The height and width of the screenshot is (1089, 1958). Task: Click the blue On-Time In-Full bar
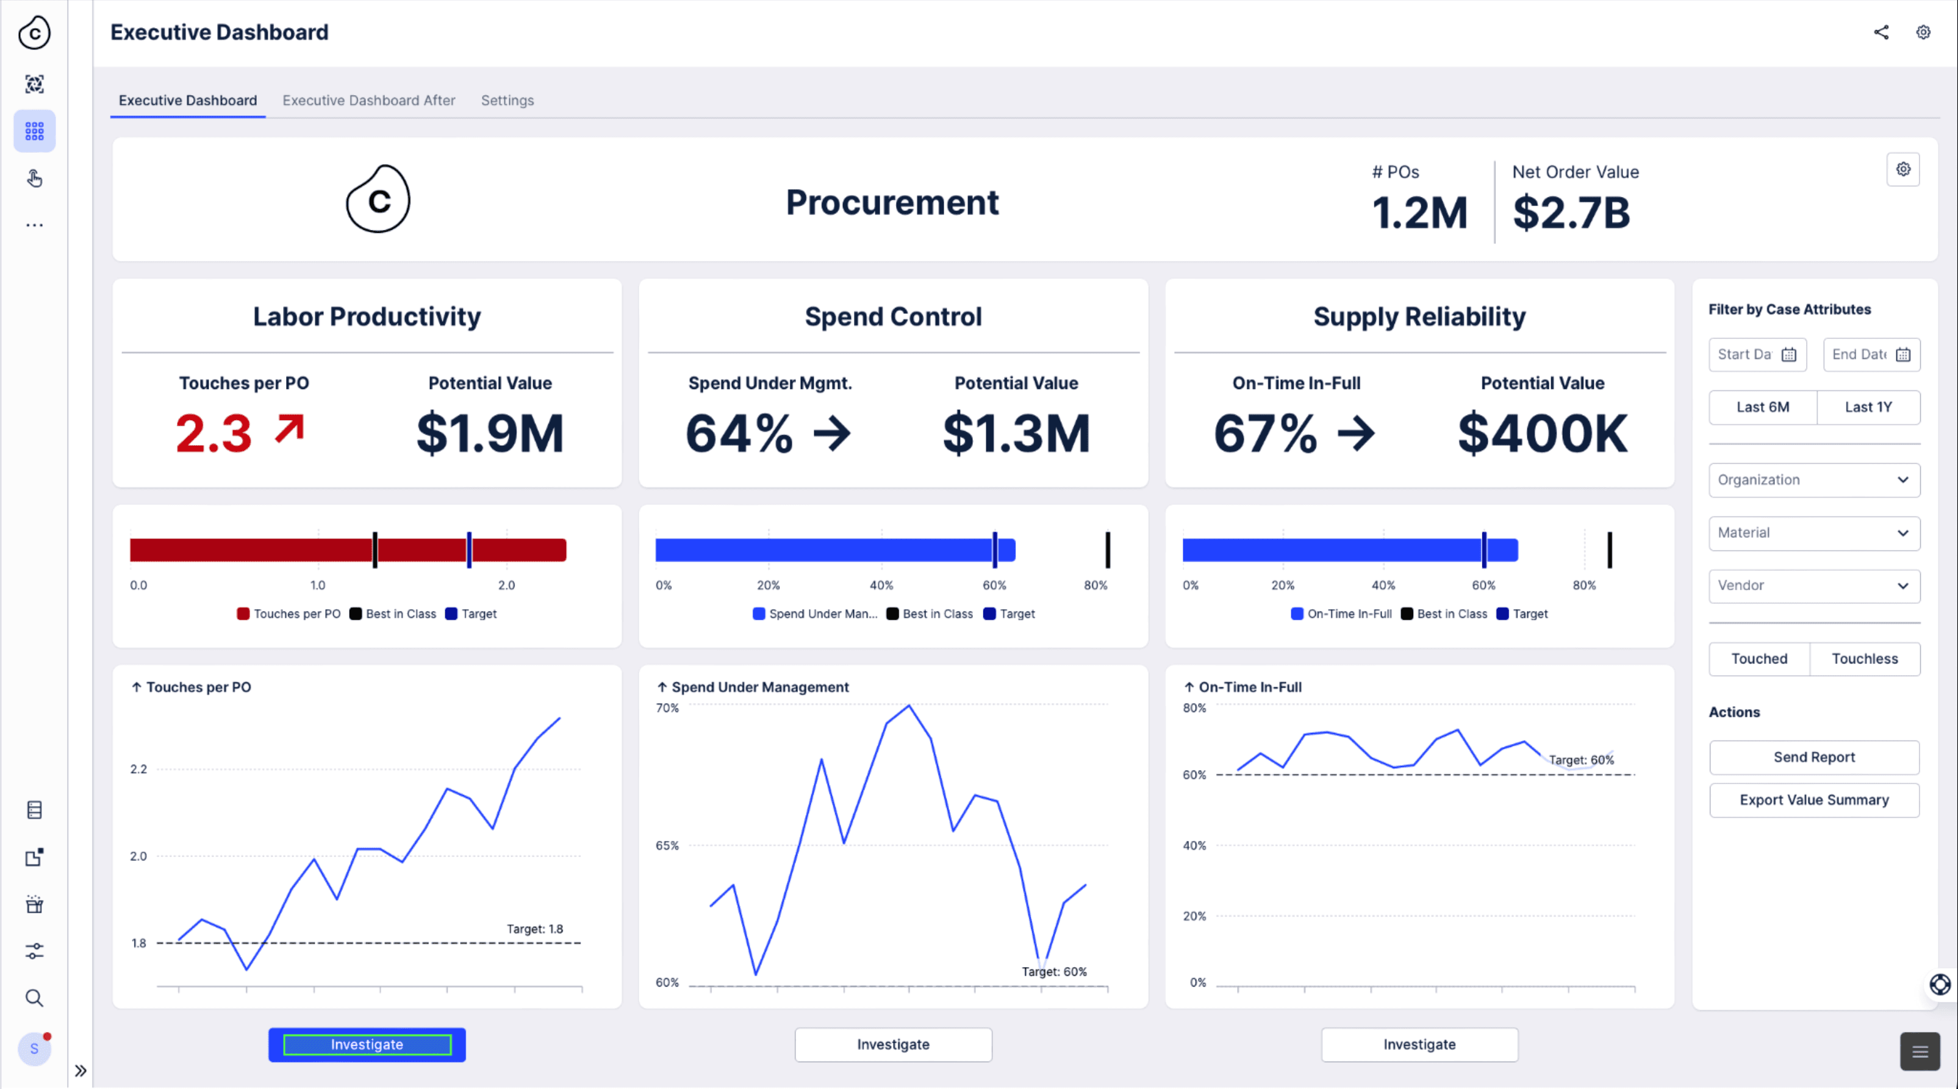coord(1350,550)
